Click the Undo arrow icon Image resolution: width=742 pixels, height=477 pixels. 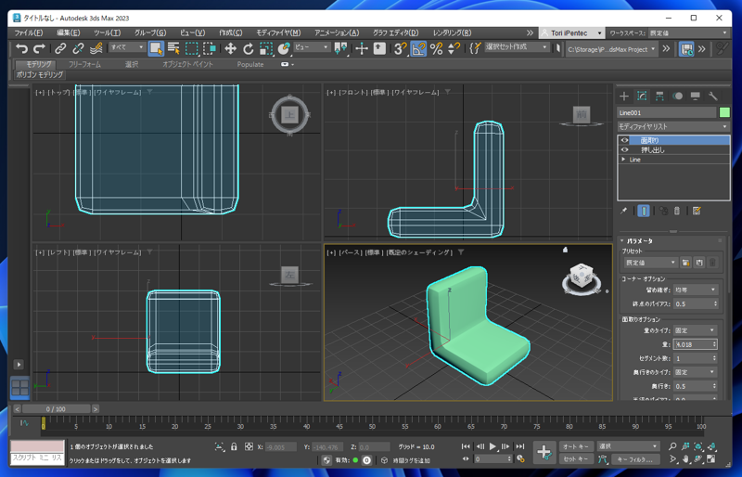click(21, 48)
